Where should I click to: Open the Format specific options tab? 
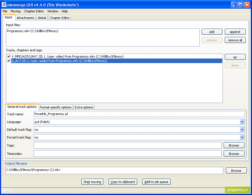click(x=56, y=107)
